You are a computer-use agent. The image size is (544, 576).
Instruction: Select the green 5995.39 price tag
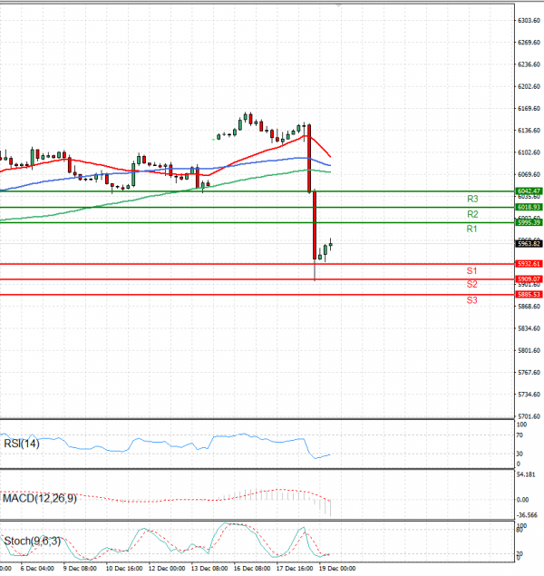coord(529,222)
